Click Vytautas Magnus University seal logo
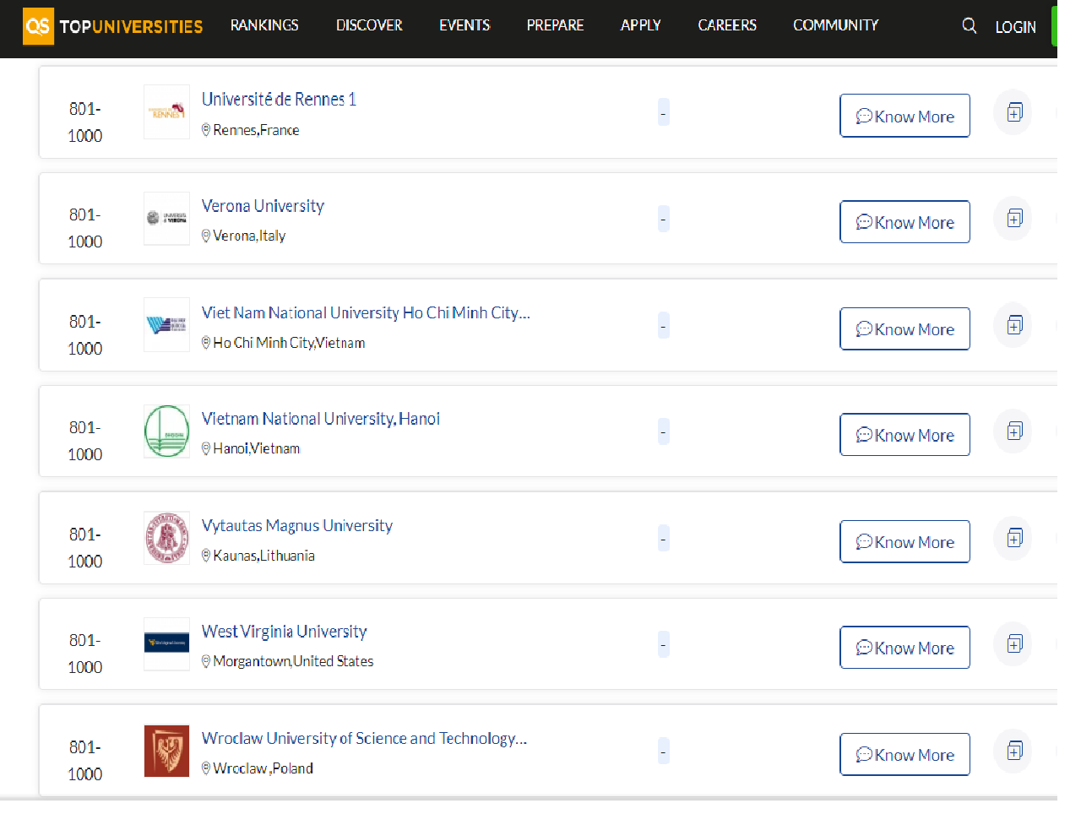The height and width of the screenshot is (814, 1081). point(166,537)
